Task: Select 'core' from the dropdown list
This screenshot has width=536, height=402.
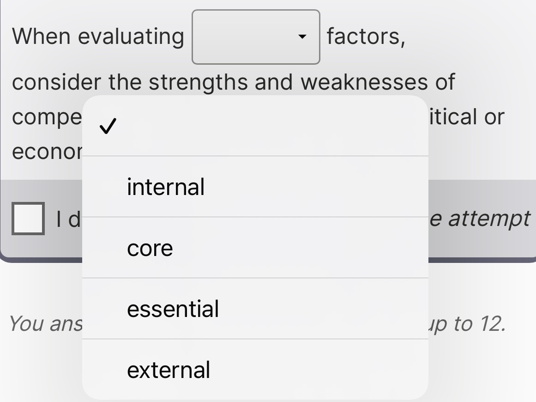Action: 150,248
